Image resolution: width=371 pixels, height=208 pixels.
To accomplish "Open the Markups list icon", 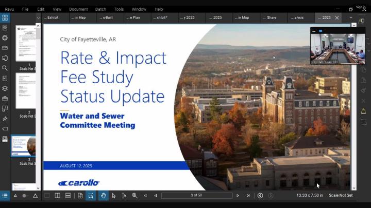I will coord(5,196).
